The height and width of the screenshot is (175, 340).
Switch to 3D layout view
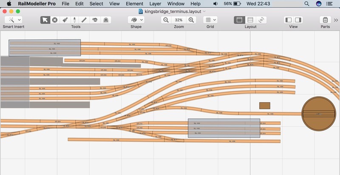(x=262, y=20)
